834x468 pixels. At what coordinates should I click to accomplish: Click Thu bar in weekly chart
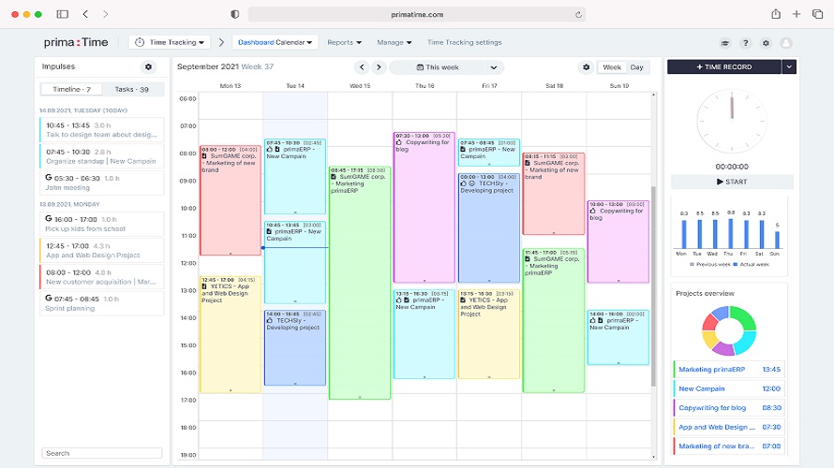click(x=730, y=234)
